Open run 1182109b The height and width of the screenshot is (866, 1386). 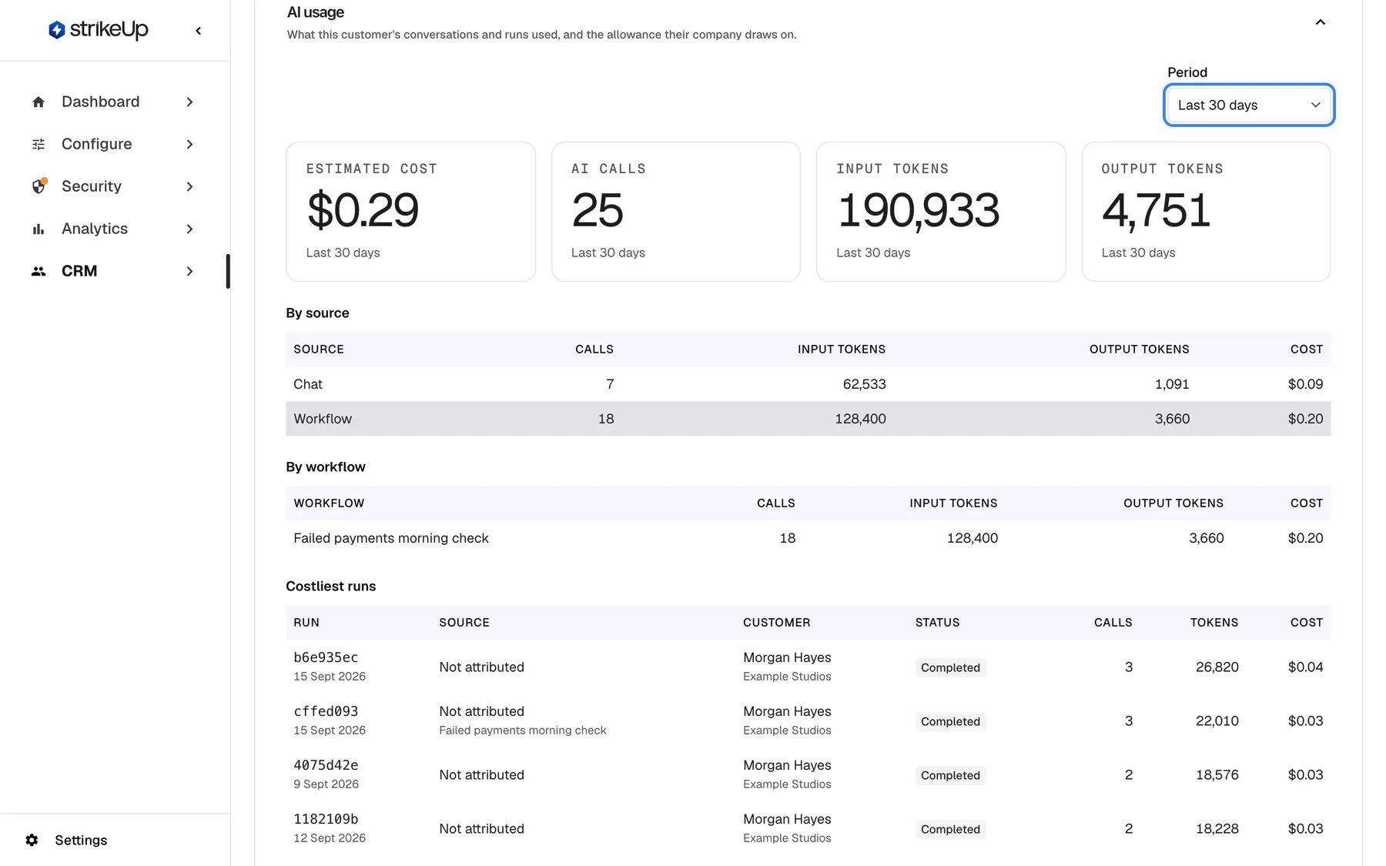point(326,819)
